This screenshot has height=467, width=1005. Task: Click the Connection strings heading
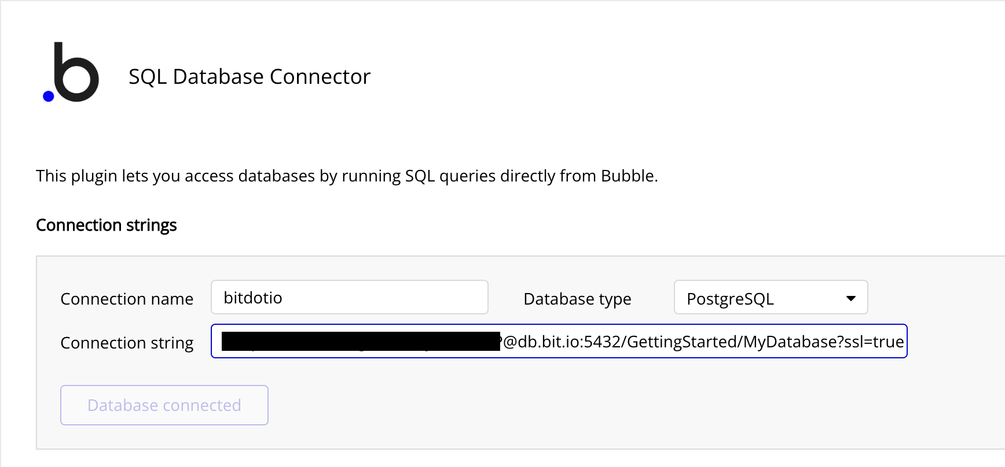coord(106,225)
